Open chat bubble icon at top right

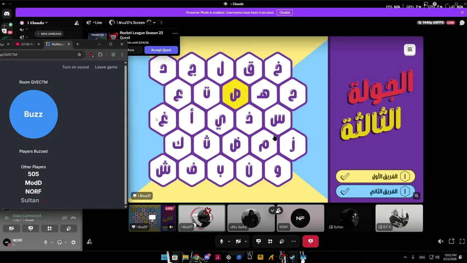462,23
